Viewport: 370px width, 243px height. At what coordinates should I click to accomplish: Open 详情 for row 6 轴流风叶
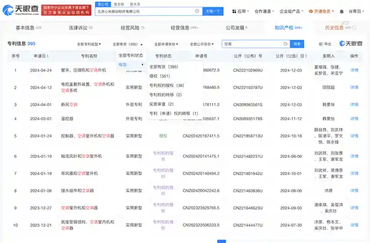tap(354, 156)
